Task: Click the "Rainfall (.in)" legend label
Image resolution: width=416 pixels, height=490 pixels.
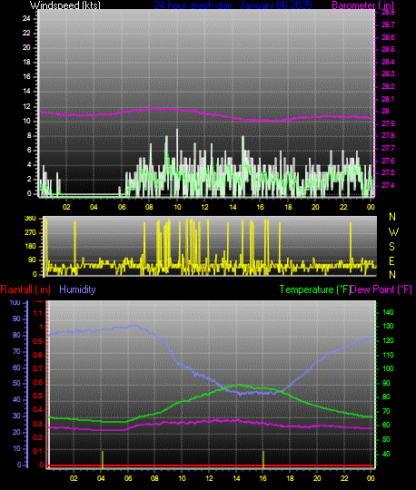Action: 25,289
